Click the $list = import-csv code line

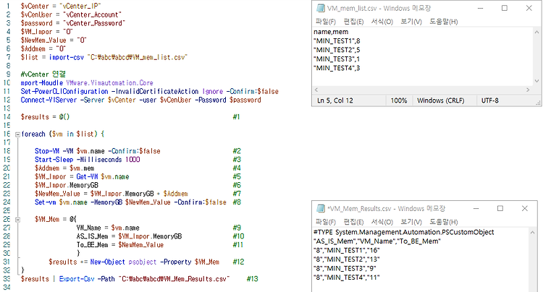104,57
